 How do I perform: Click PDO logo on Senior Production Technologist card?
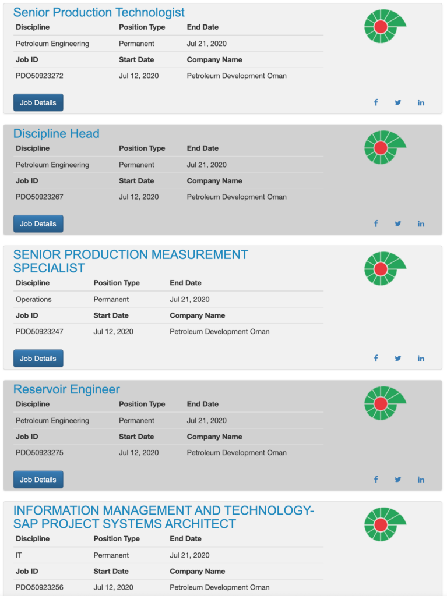(x=385, y=27)
